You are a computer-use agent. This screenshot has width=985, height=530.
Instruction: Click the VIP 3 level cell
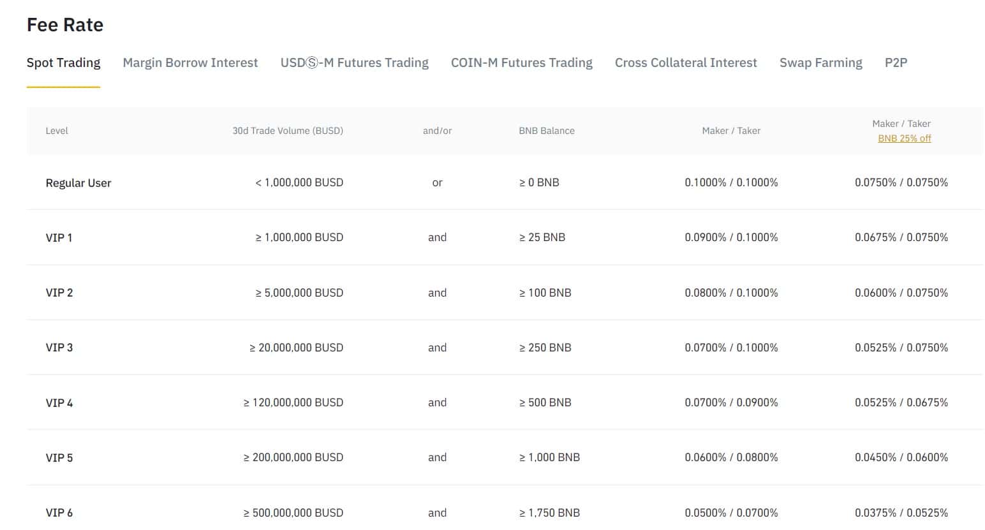tap(59, 348)
